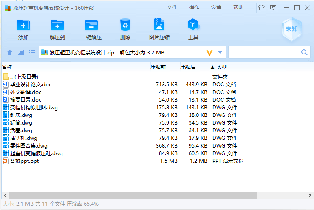Image resolution: width=314 pixels, height=210 pixels.
Task: Open the 图片压缩 (image compress) tool
Action: coord(159,25)
